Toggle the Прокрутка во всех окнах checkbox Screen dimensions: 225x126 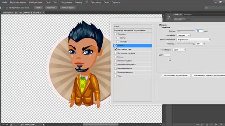pos(7,8)
